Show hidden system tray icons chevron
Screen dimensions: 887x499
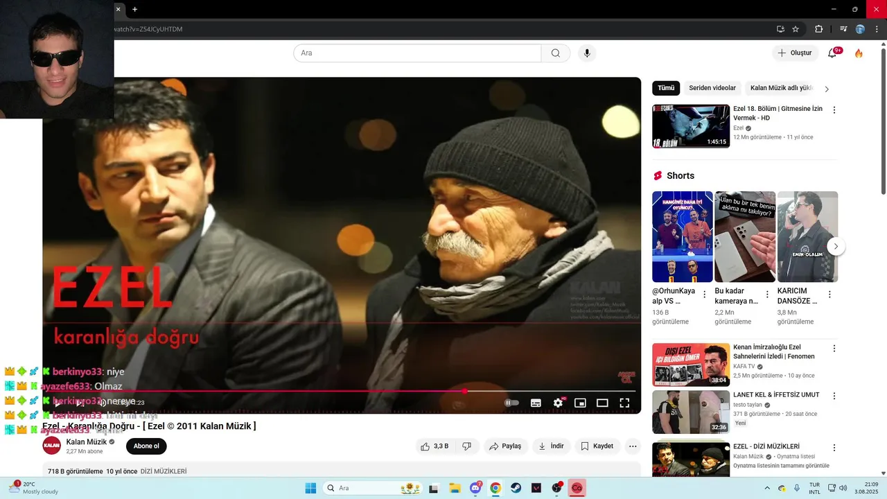coord(767,488)
